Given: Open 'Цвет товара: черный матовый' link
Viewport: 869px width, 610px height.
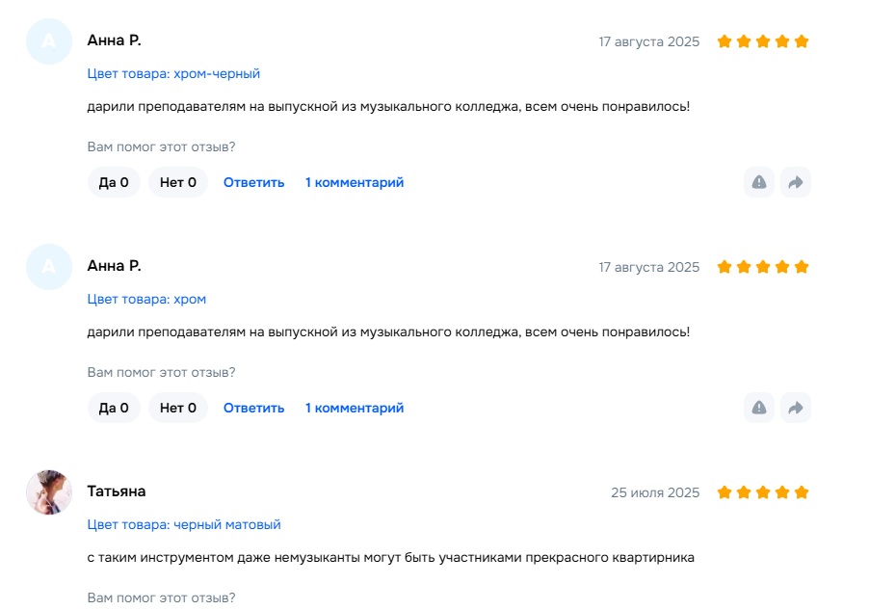Looking at the screenshot, I should (184, 524).
